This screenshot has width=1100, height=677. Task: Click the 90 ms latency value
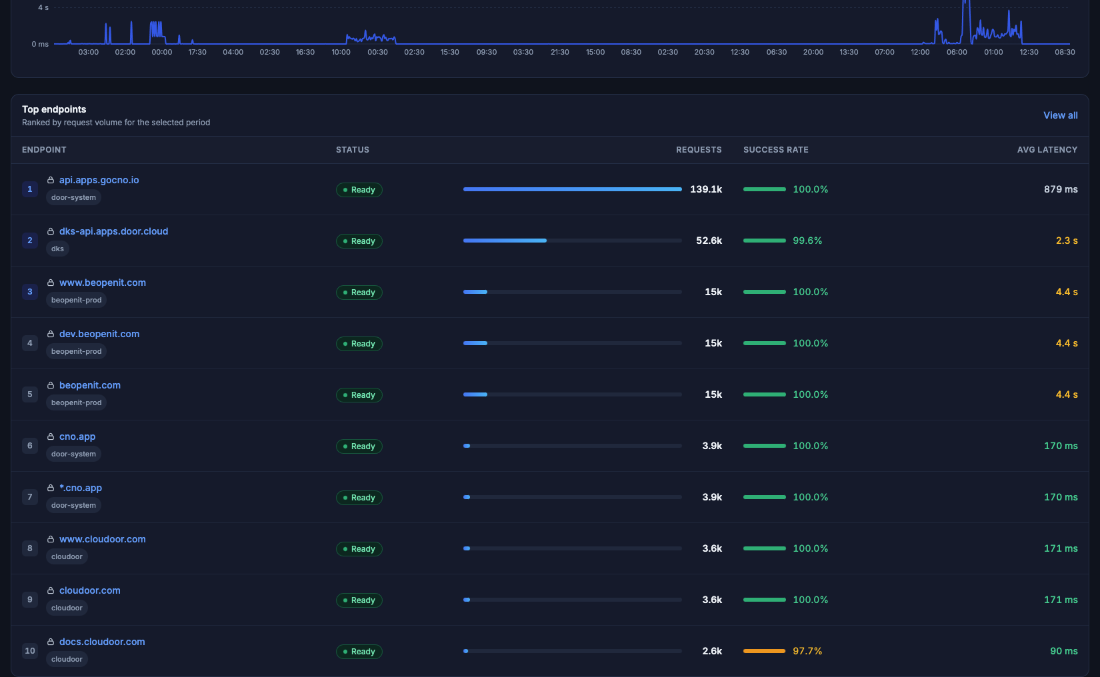pos(1064,651)
